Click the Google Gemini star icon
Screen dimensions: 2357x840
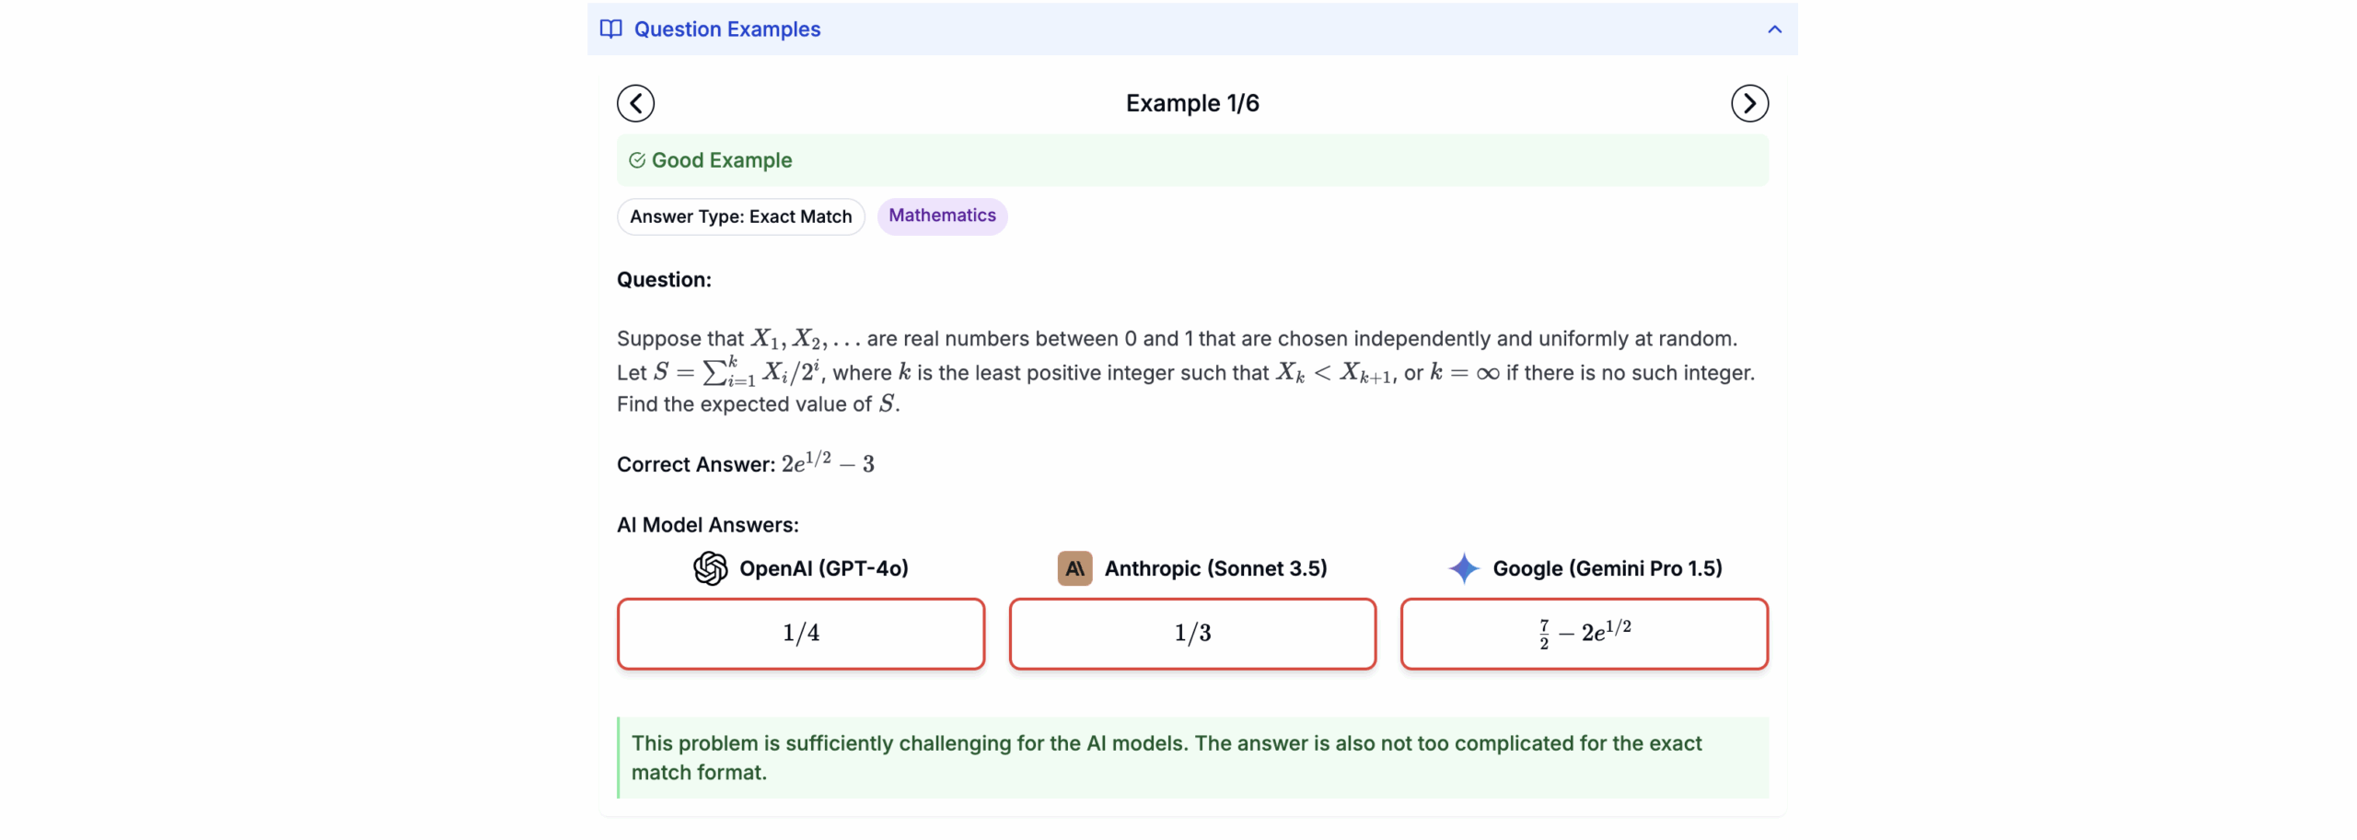pos(1463,568)
